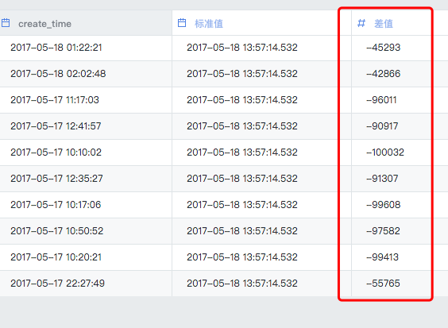Select difference value -100032
Image resolution: width=448 pixels, height=328 pixels.
tap(385, 152)
